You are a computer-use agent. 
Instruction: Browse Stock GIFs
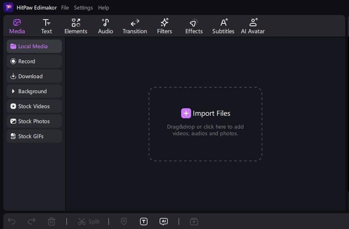34,136
